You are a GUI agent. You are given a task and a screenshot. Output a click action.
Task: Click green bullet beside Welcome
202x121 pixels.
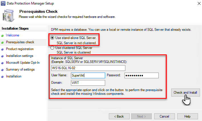point(2,36)
